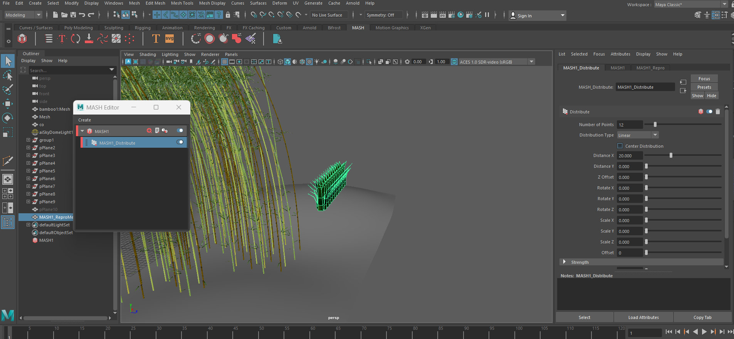Select the Lasso select tool
Screen dimensions: 734x339
coord(8,75)
